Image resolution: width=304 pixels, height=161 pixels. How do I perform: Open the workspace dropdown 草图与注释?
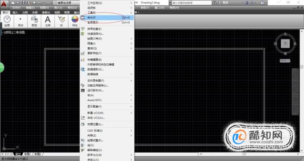tap(66, 3)
